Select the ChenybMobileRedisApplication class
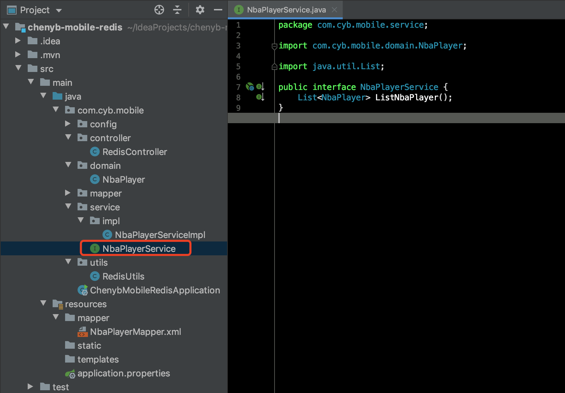The height and width of the screenshot is (393, 565). 155,290
